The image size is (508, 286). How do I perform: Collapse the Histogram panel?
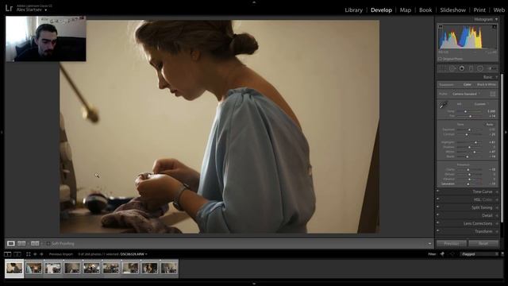click(x=496, y=19)
